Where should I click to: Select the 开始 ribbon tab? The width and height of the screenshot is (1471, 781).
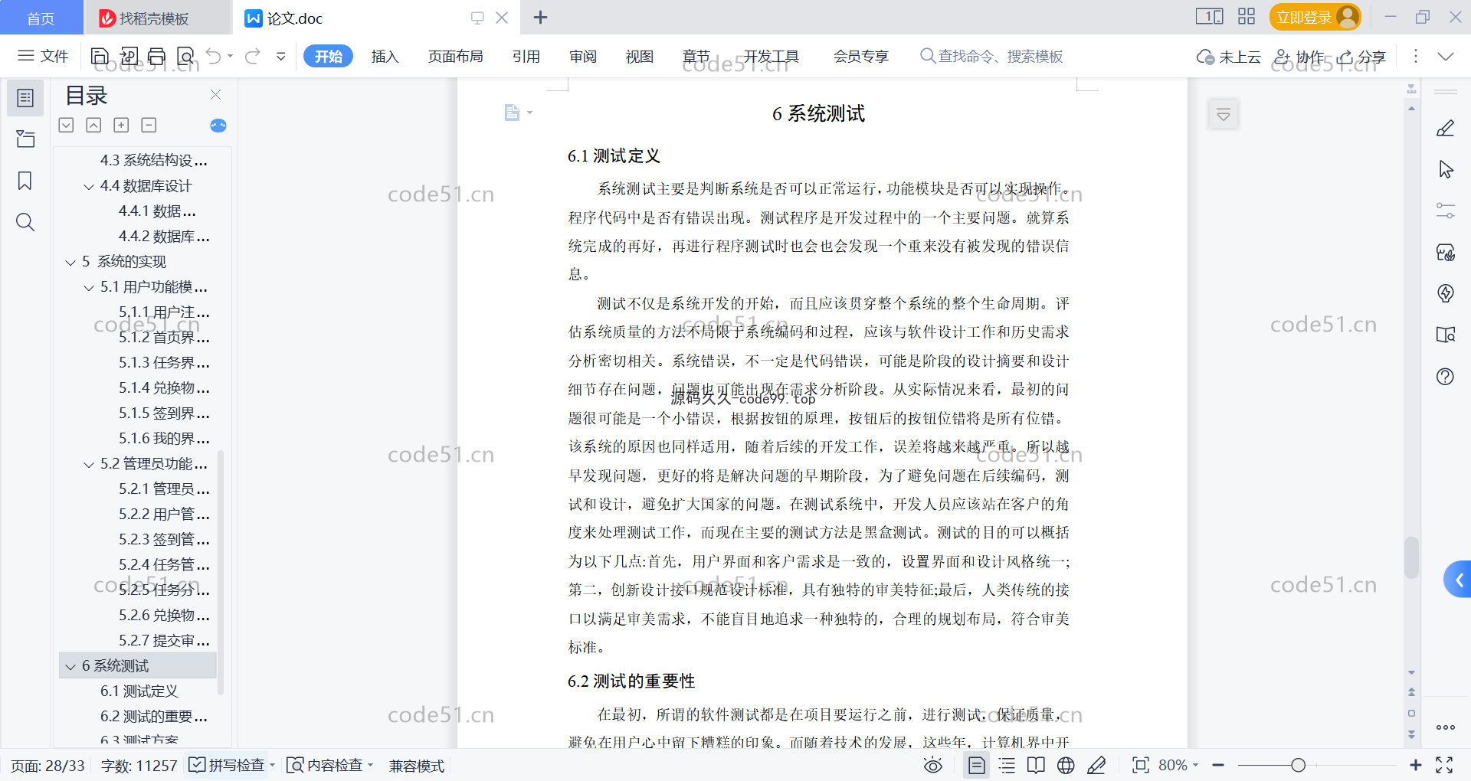(x=328, y=56)
